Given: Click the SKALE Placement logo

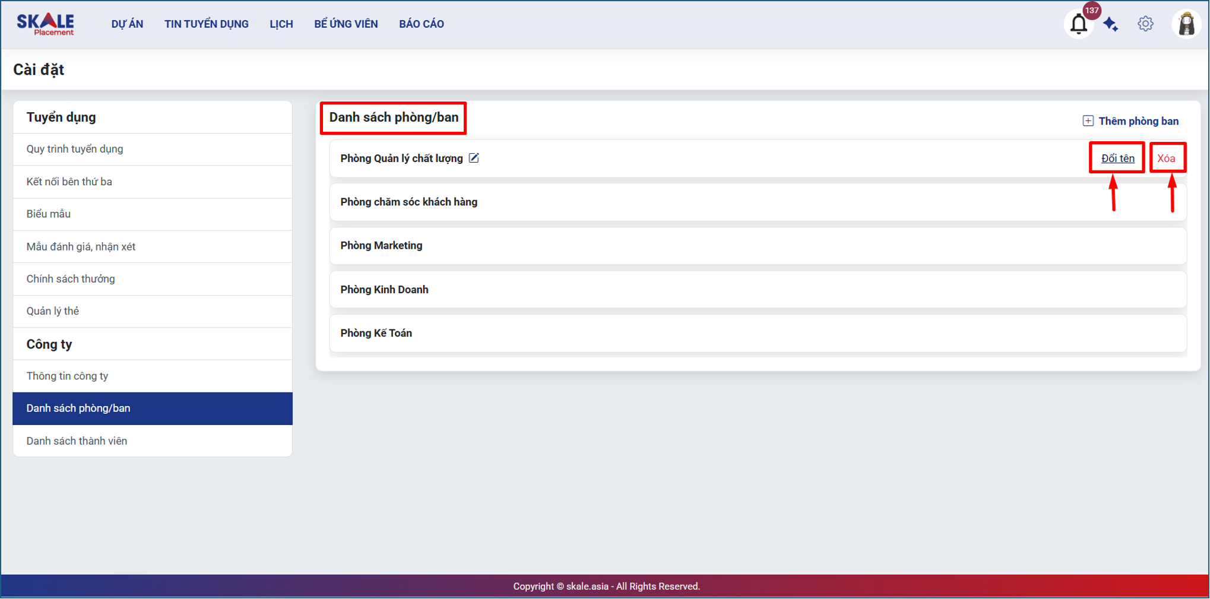Looking at the screenshot, I should (x=46, y=24).
